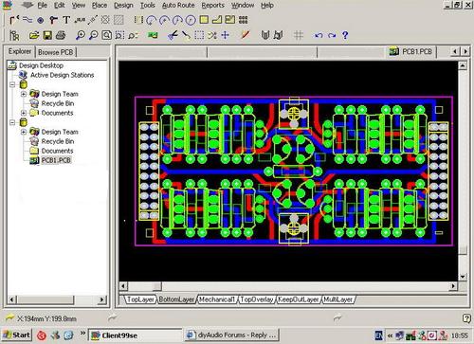Switch to the Browse PCB tab
Viewport: 474px width, 344px height.
pyautogui.click(x=56, y=52)
